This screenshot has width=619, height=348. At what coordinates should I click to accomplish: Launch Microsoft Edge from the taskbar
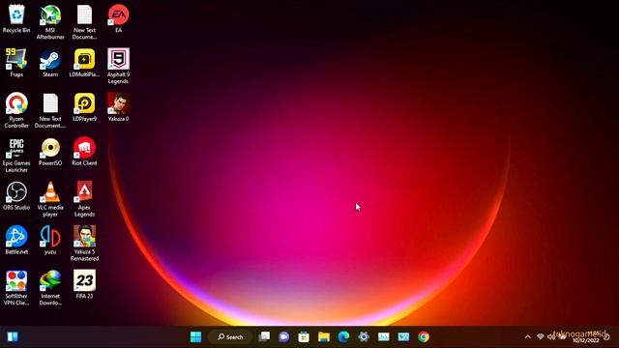344,337
